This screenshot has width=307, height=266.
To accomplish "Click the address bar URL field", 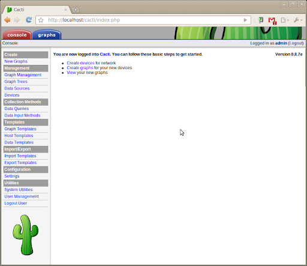I will (143, 20).
